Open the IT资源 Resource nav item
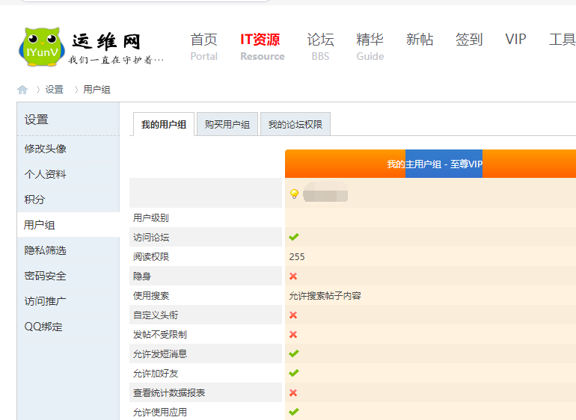 pyautogui.click(x=263, y=46)
